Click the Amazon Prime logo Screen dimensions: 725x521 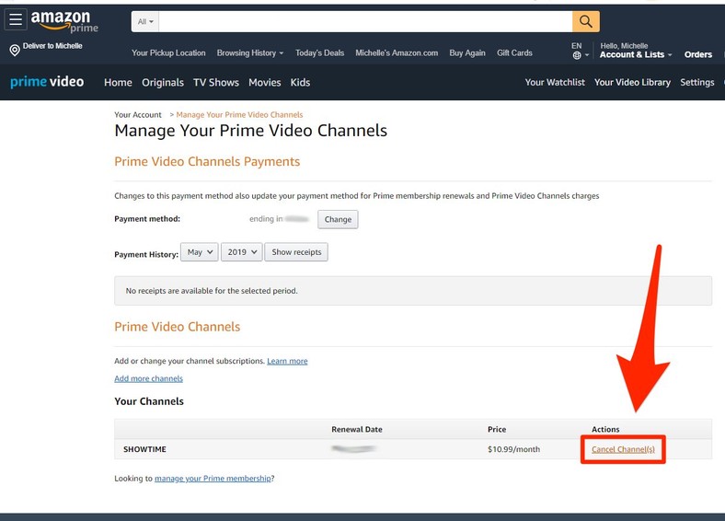click(x=64, y=21)
